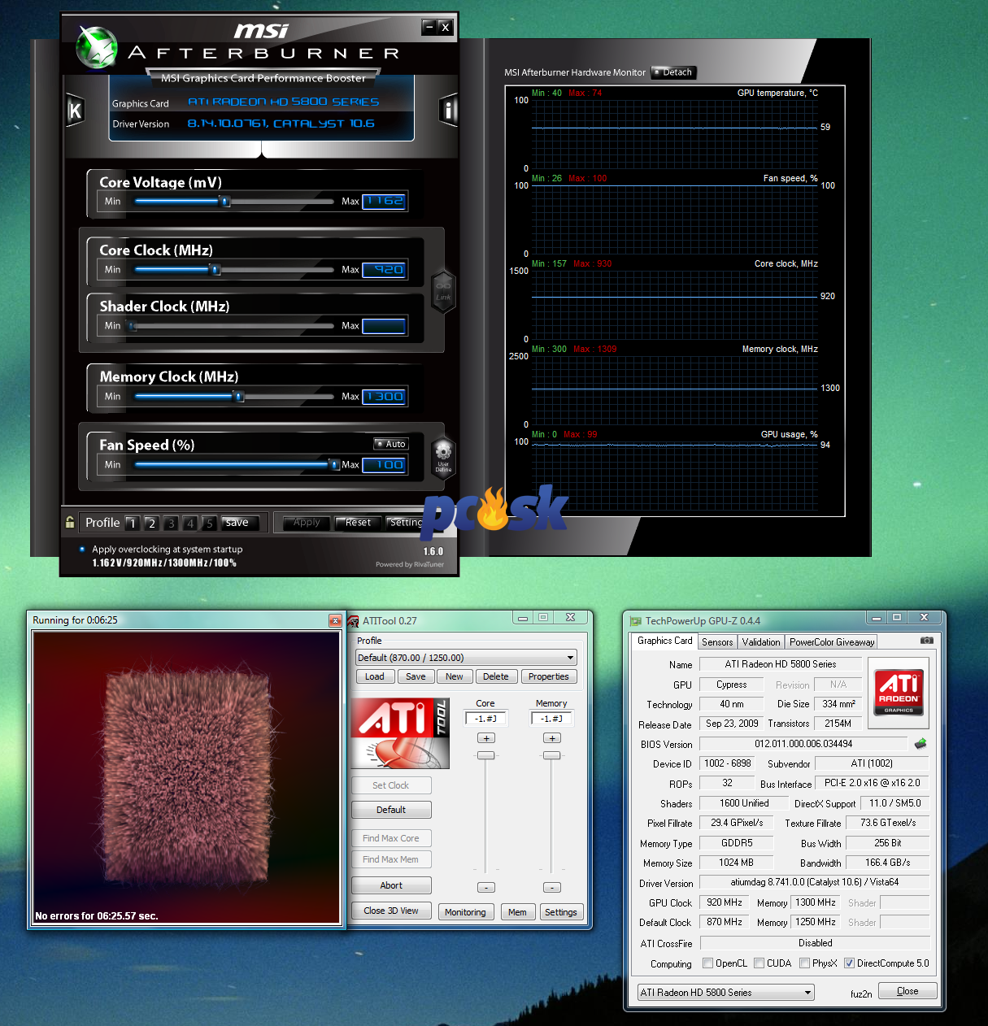
Task: Click the ATITool Memory vertical slider handle
Action: 551,755
